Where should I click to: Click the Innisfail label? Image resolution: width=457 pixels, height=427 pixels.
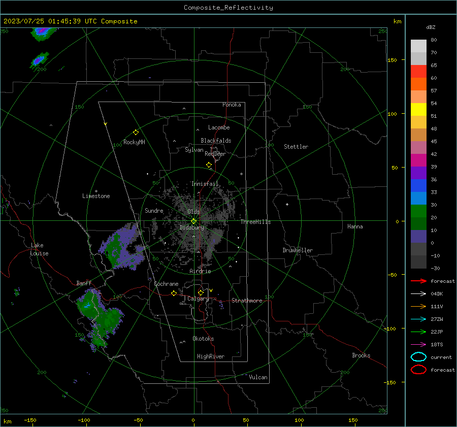click(205, 184)
